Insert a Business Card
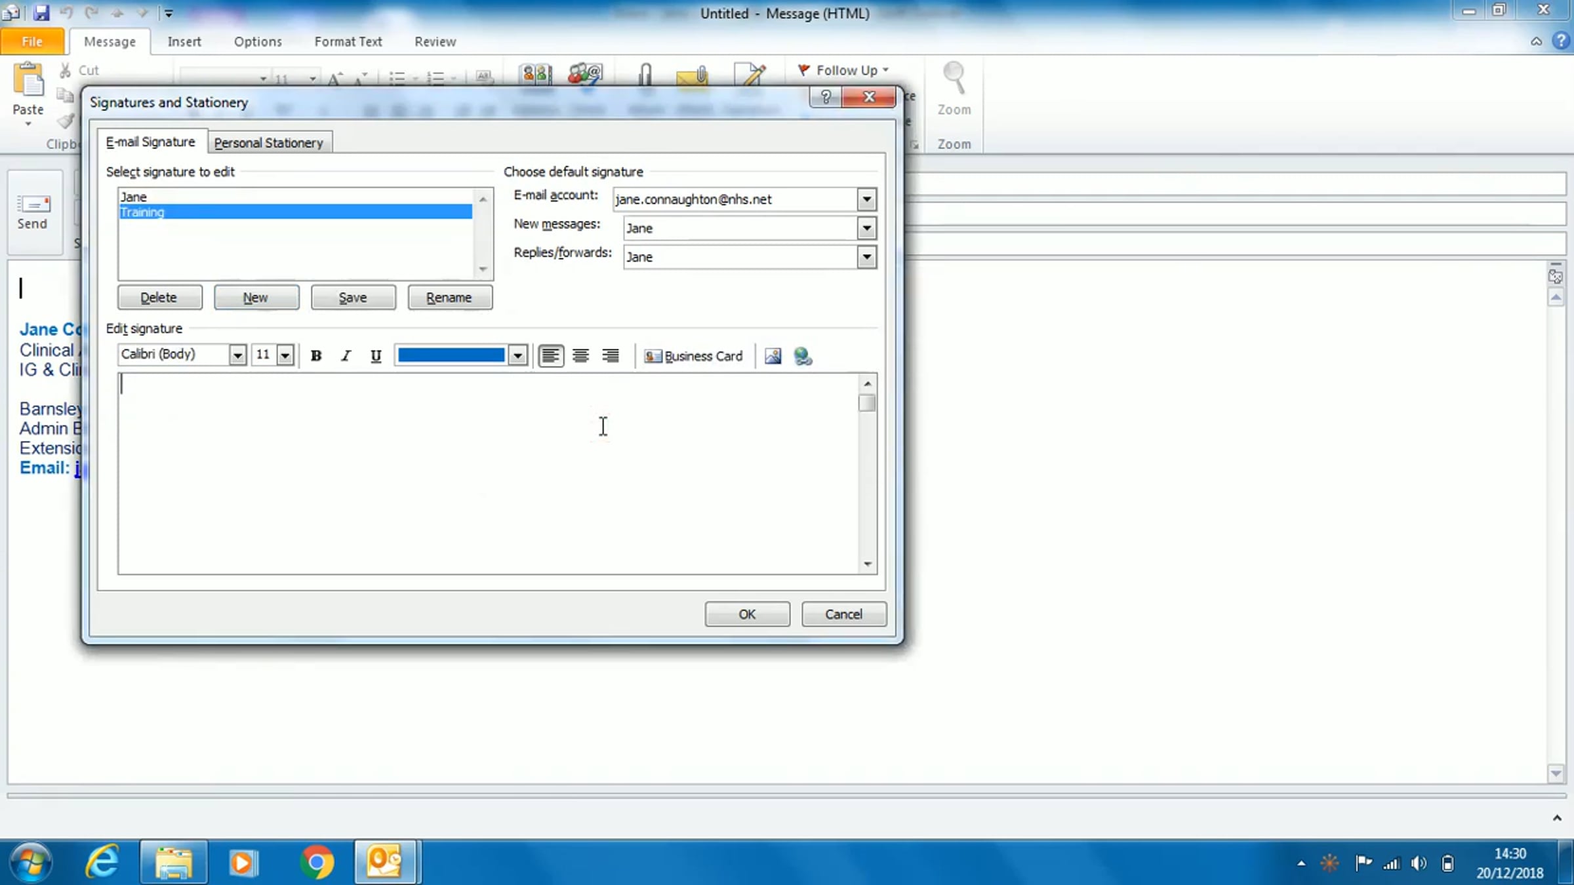The height and width of the screenshot is (885, 1574). 694,355
